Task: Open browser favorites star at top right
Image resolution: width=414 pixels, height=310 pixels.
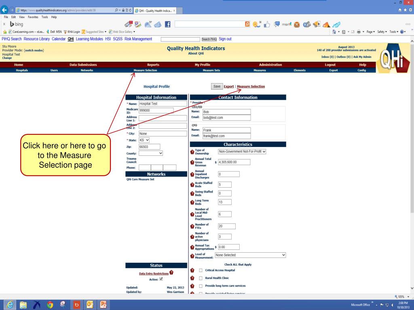Action: pos(405,10)
